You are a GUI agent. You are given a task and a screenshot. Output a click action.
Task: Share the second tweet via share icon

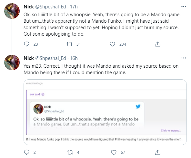coord(157,152)
